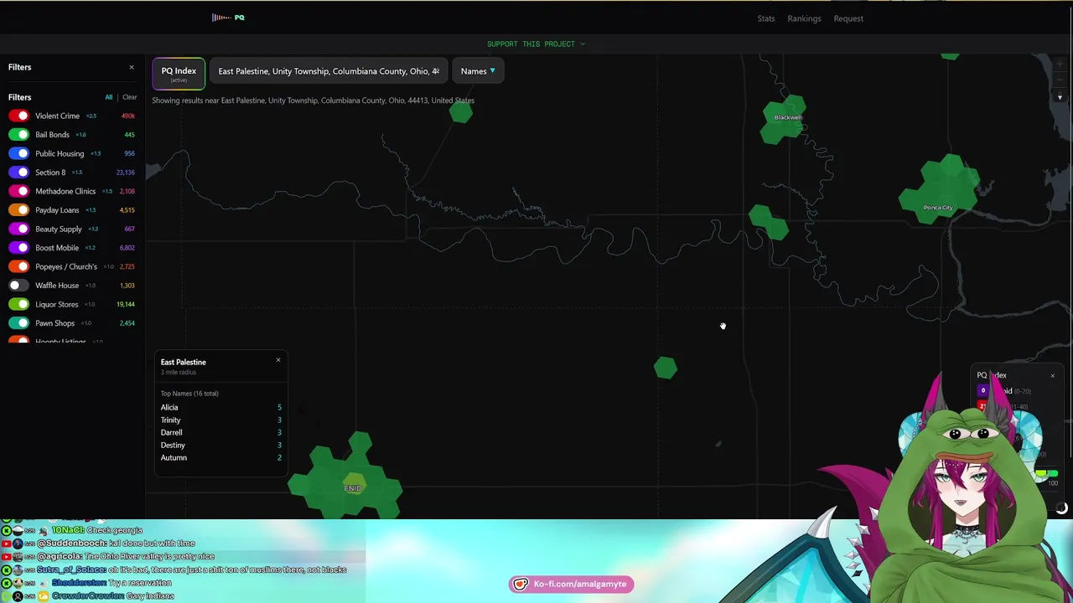This screenshot has width=1073, height=603.
Task: Reset map compass bearing
Action: (x=1060, y=97)
